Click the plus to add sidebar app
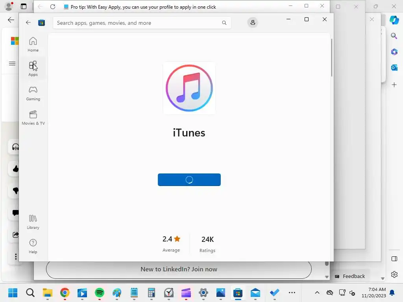This screenshot has width=403, height=302. [x=394, y=85]
